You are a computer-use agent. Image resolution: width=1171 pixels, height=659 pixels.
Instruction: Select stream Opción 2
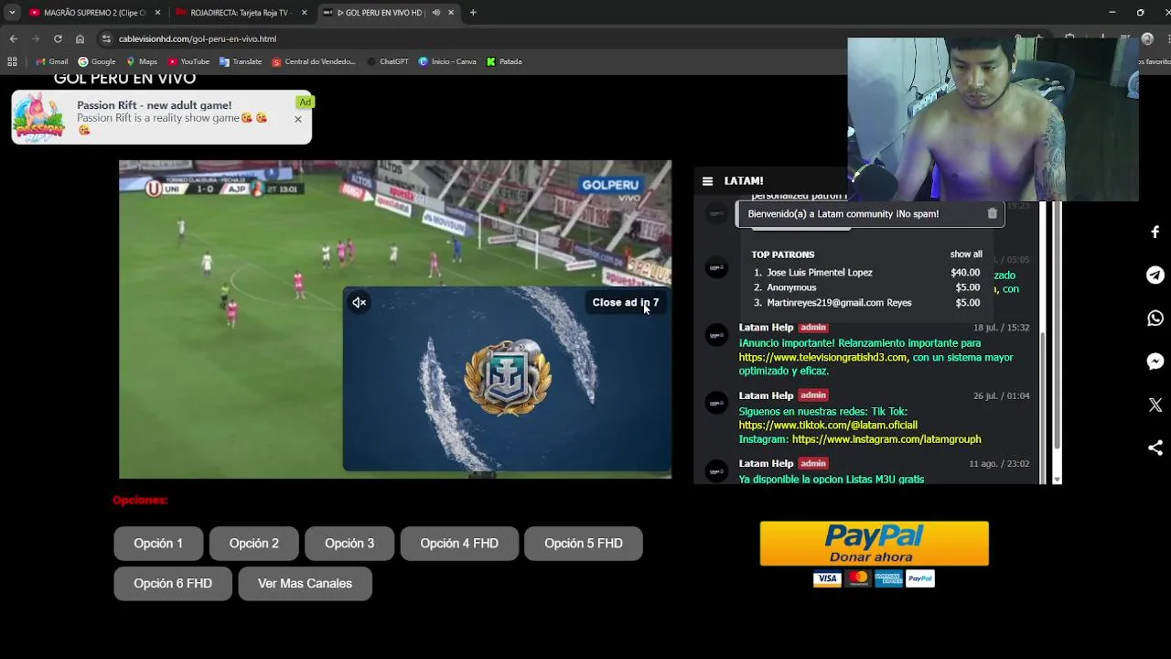click(254, 544)
